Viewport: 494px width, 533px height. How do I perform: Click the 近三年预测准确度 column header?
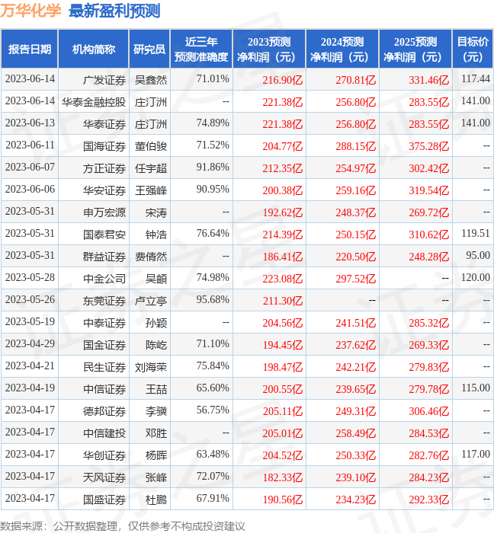click(201, 49)
